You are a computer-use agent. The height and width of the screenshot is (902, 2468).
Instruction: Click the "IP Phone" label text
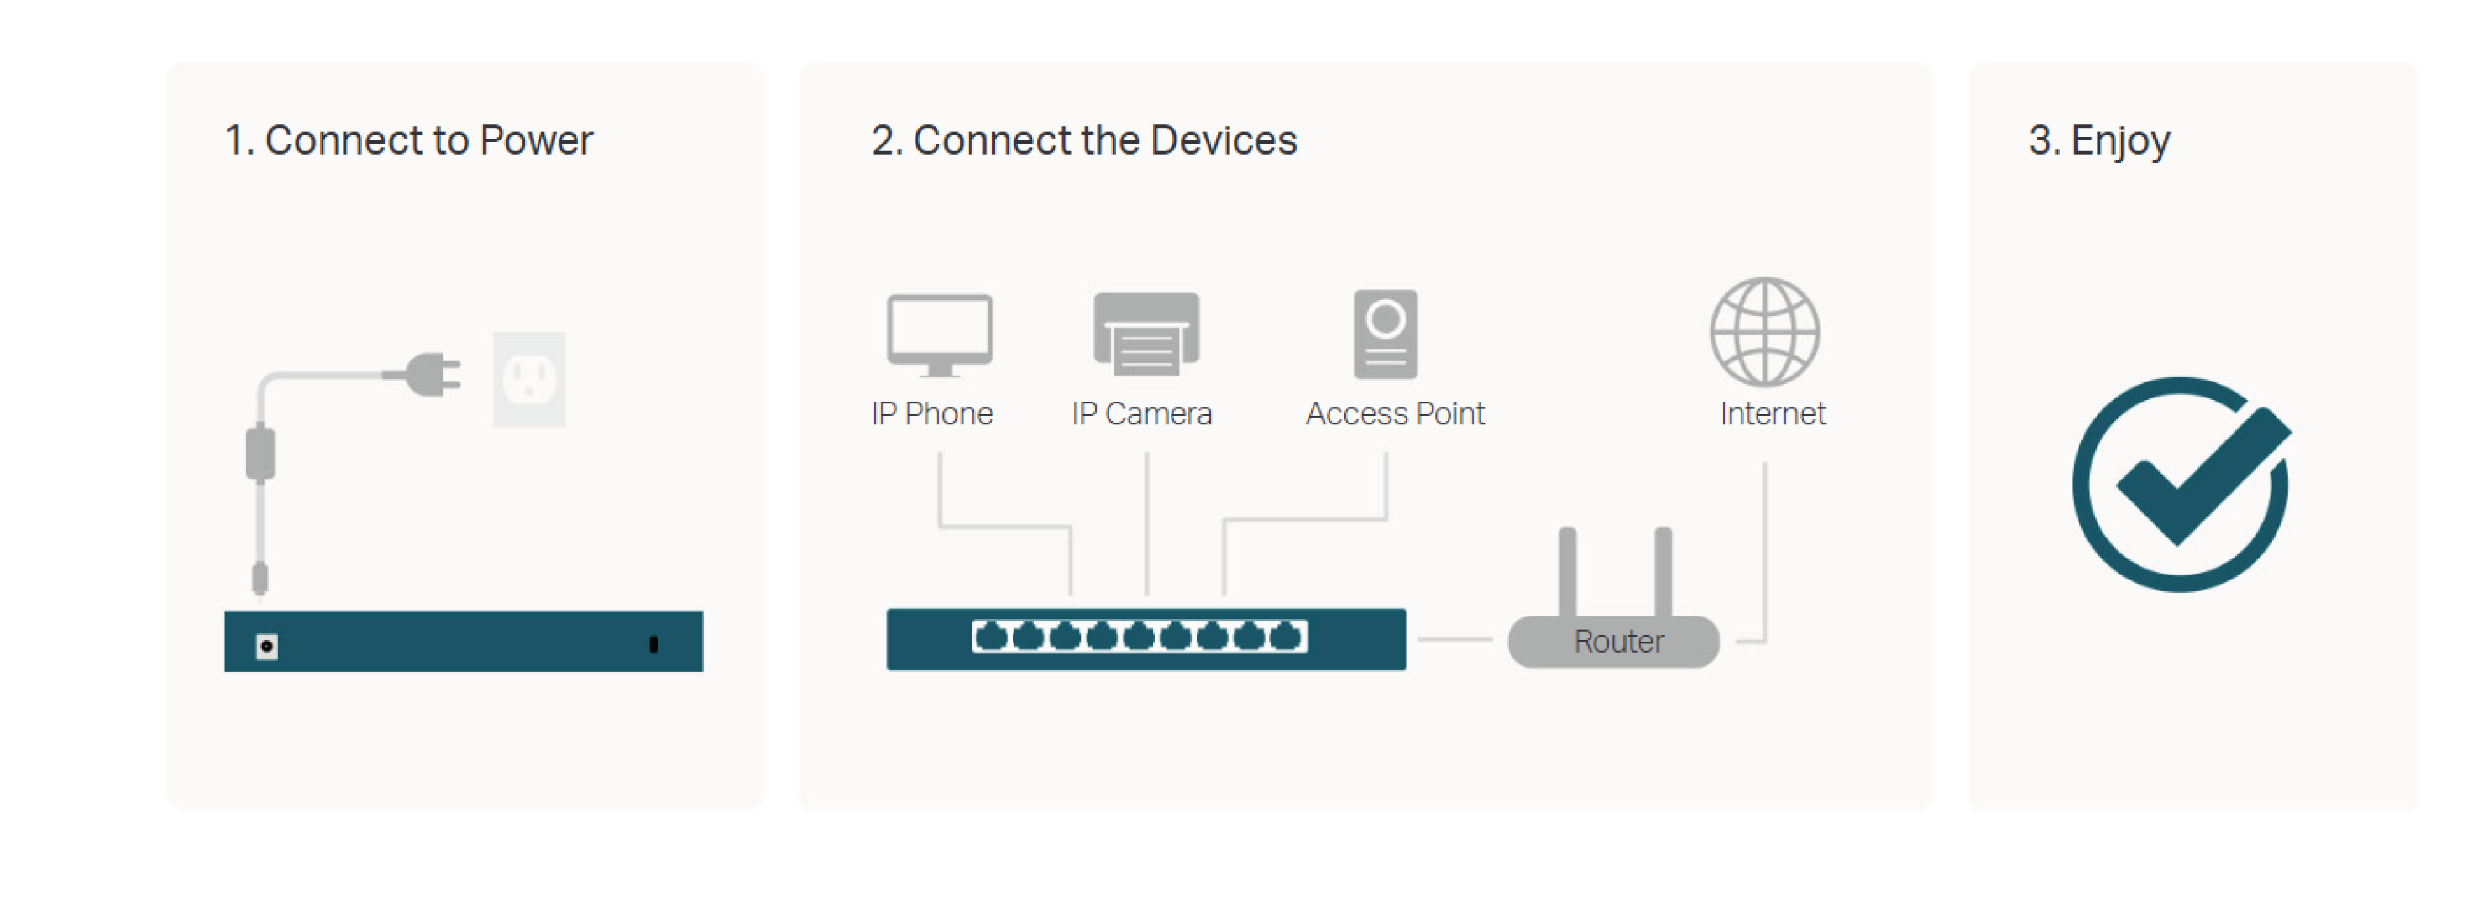(932, 414)
